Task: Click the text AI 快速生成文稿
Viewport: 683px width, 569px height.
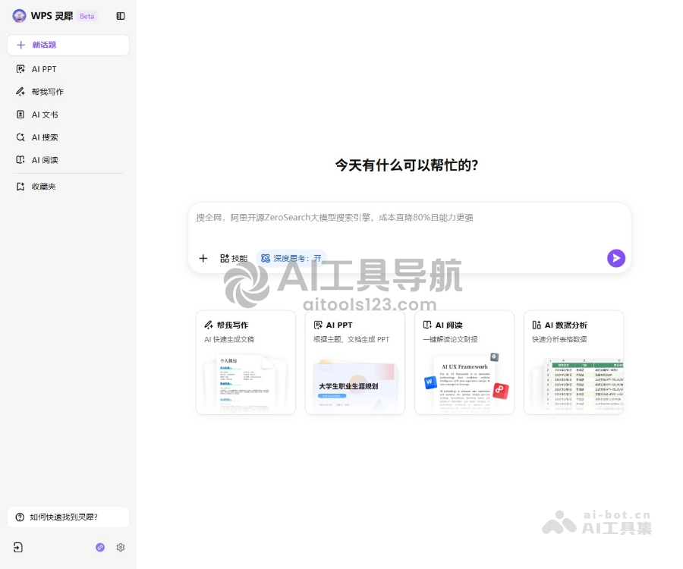Action: click(x=229, y=339)
